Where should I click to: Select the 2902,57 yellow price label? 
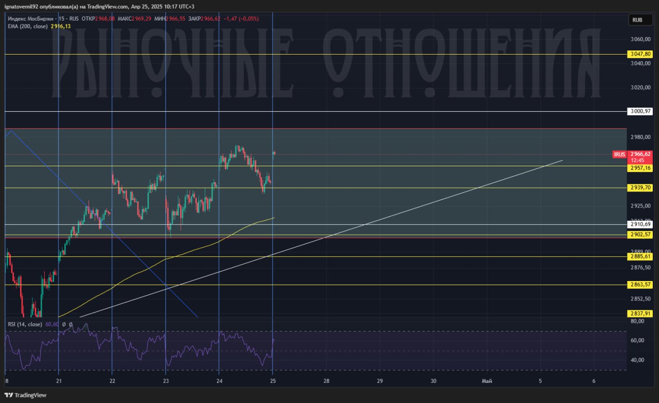[640, 235]
